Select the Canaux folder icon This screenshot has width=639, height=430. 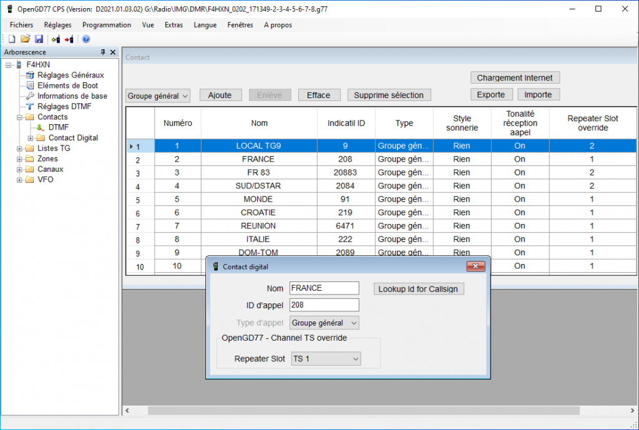[30, 169]
